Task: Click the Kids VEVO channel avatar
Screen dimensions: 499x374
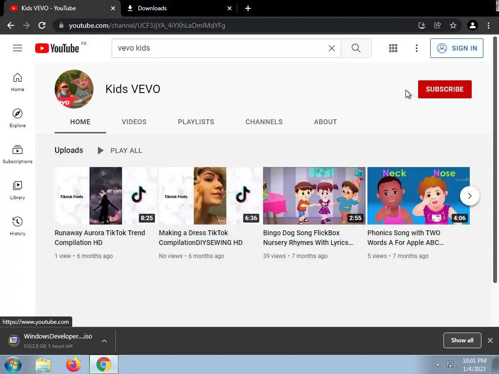Action: click(x=74, y=89)
